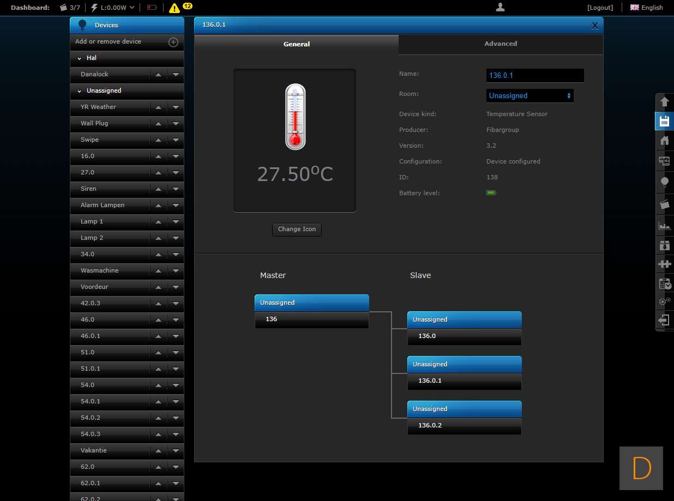Open the energy chart icon in right sidebar
Viewport: 674px width, 501px height.
pyautogui.click(x=664, y=225)
